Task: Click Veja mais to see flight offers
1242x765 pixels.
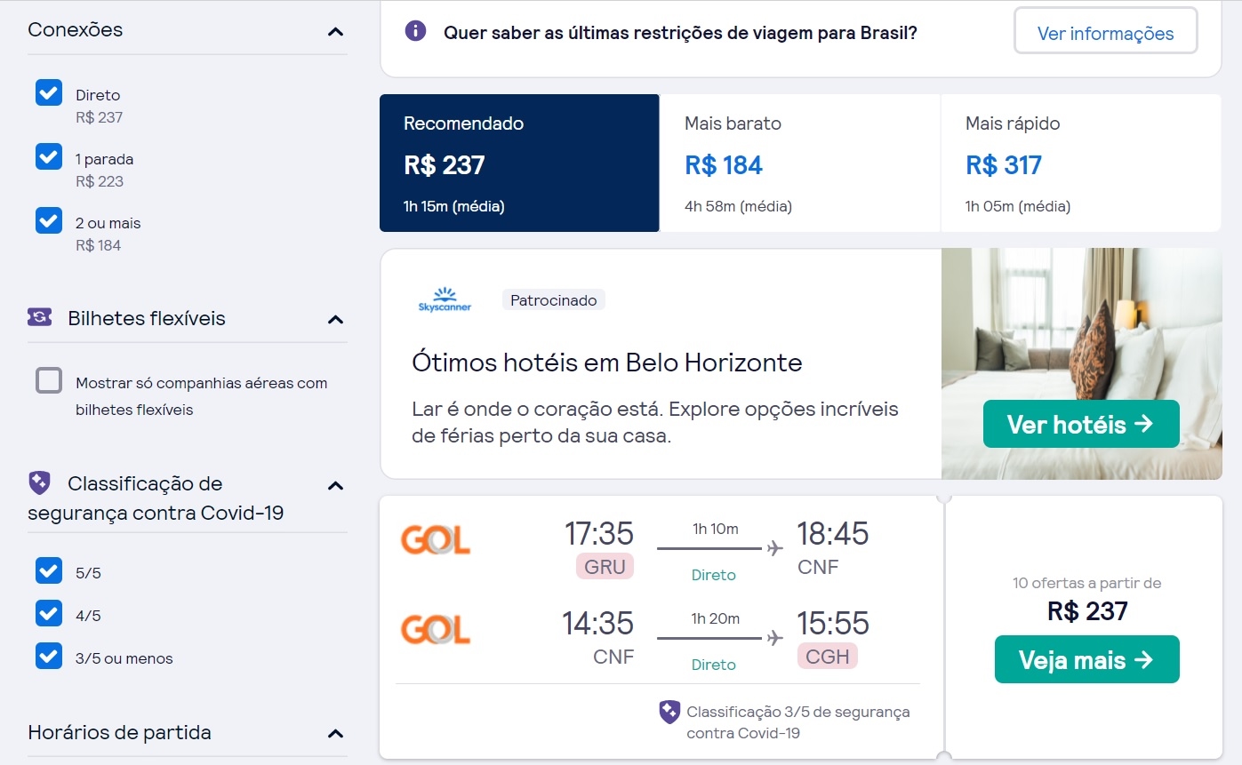Action: (x=1086, y=659)
